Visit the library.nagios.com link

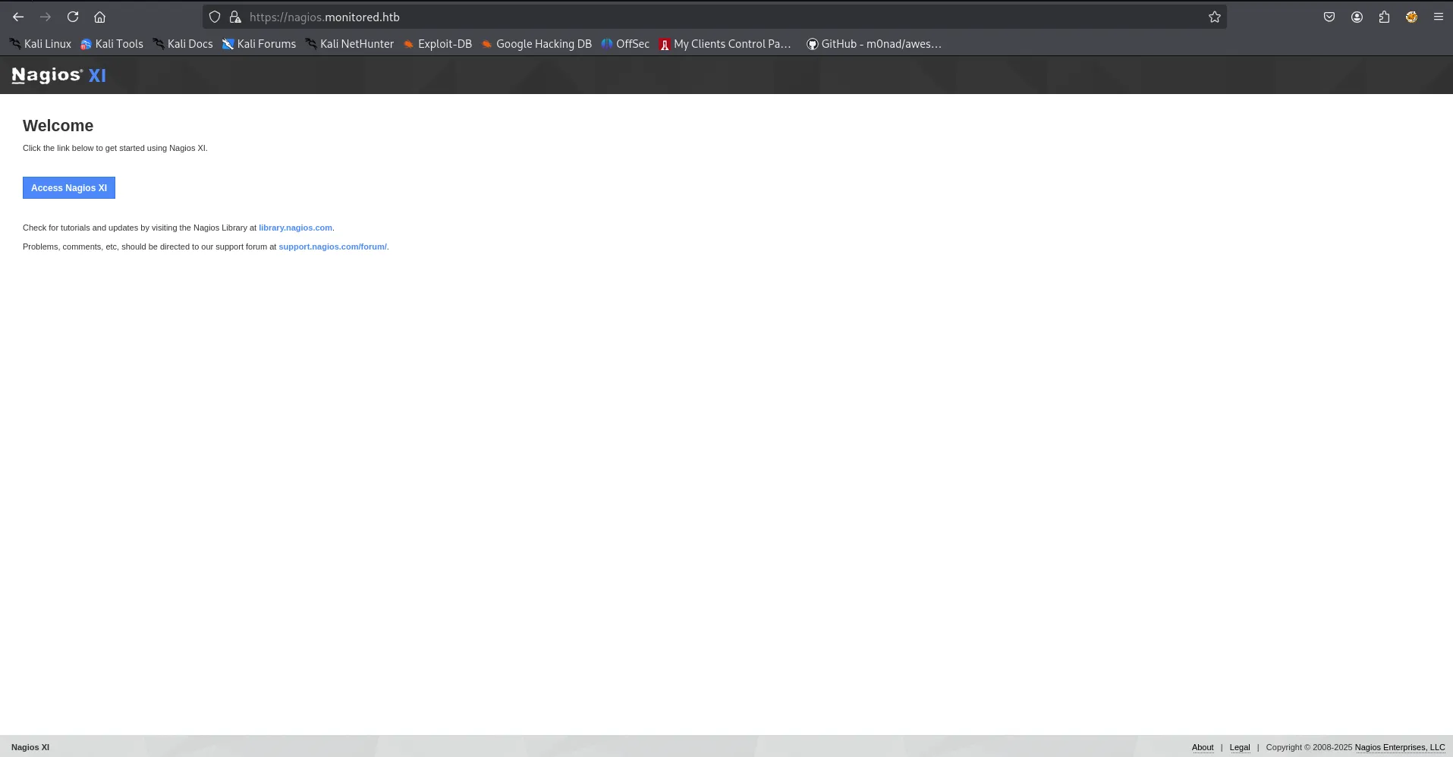tap(295, 228)
